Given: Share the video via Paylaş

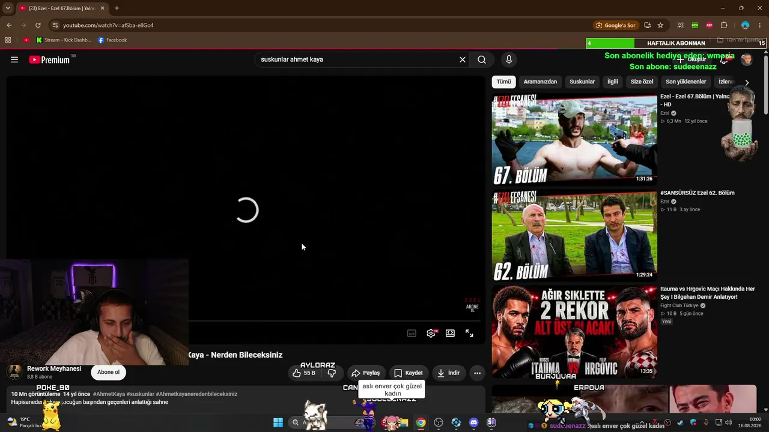Looking at the screenshot, I should pyautogui.click(x=366, y=373).
